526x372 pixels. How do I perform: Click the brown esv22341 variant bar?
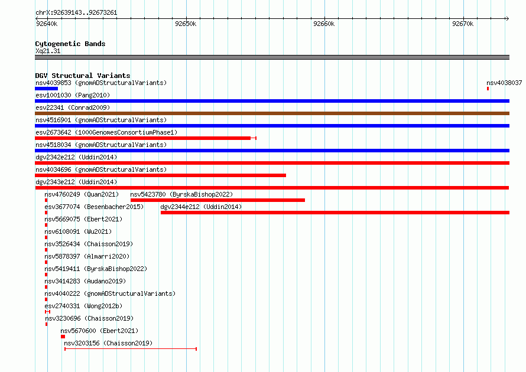tap(272, 113)
